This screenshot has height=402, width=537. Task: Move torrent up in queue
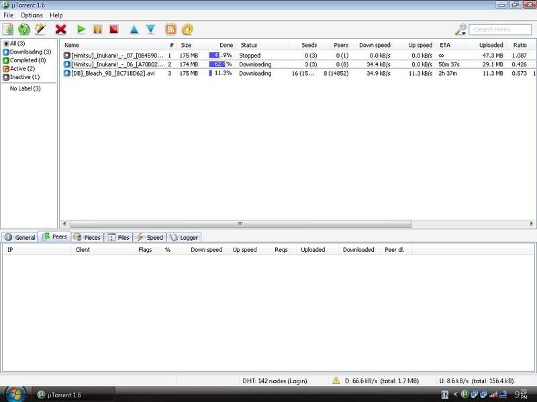point(134,29)
